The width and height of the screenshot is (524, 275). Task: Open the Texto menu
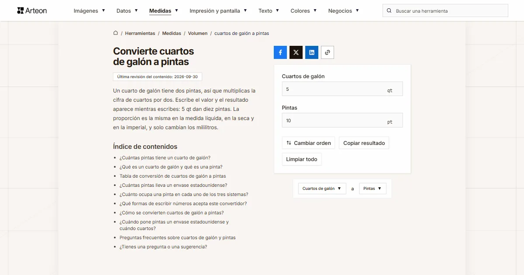(x=269, y=11)
